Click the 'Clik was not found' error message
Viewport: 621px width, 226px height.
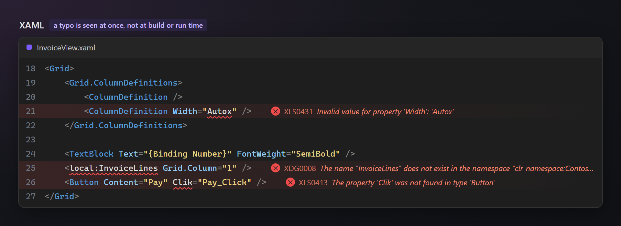413,183
